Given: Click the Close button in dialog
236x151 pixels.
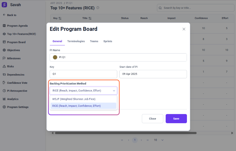Looking at the screenshot, I should (x=152, y=119).
